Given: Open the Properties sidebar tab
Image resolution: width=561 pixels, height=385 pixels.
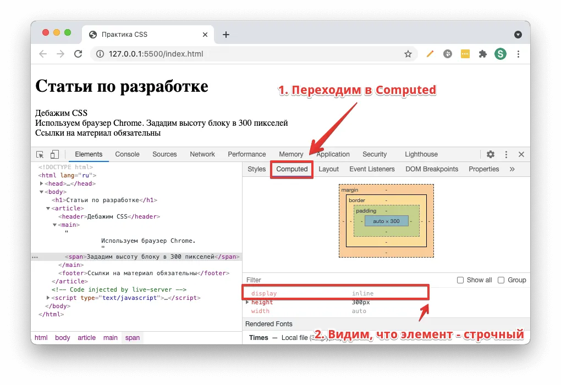Looking at the screenshot, I should click(483, 169).
